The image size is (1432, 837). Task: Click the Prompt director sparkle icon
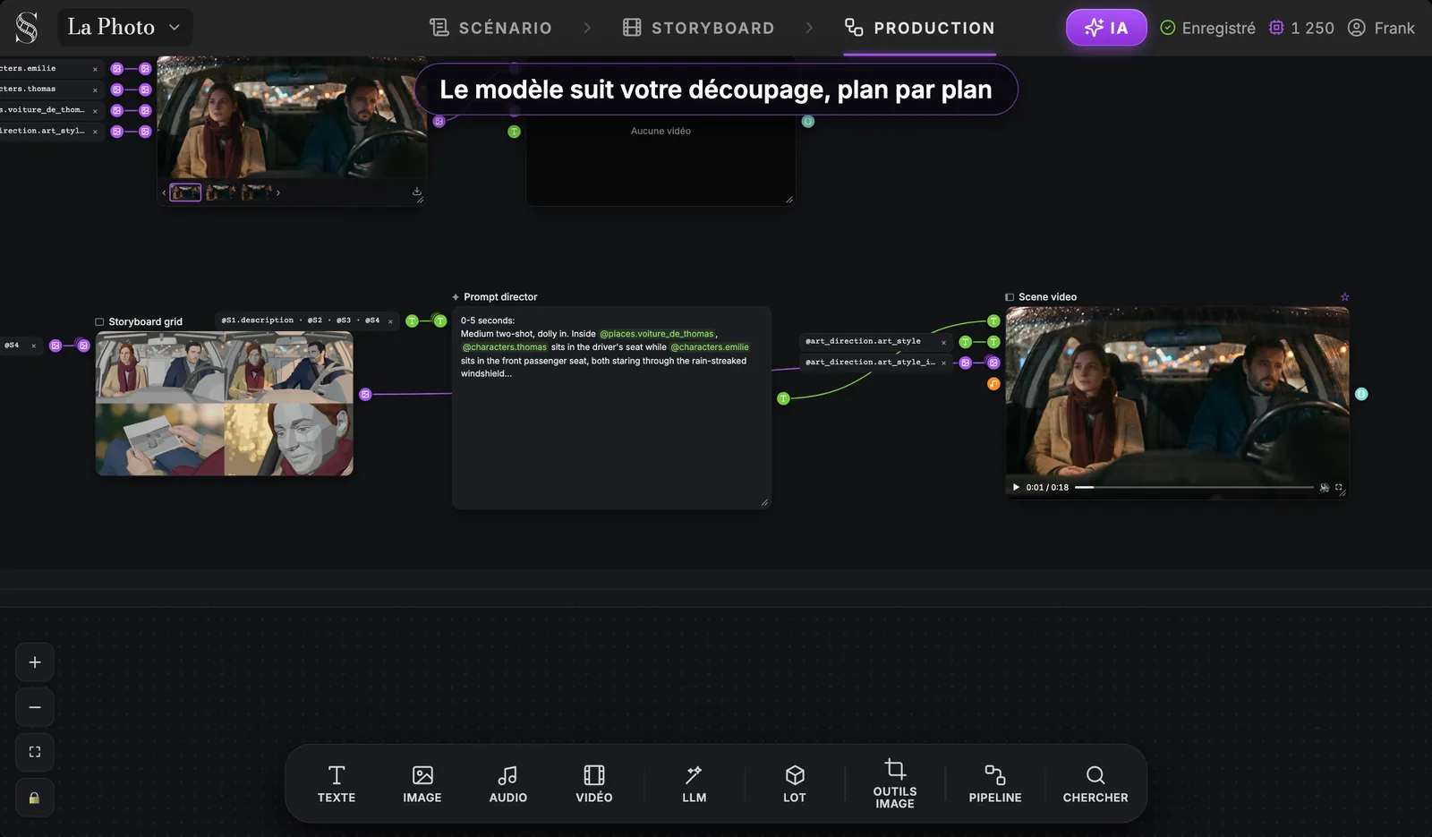[456, 297]
